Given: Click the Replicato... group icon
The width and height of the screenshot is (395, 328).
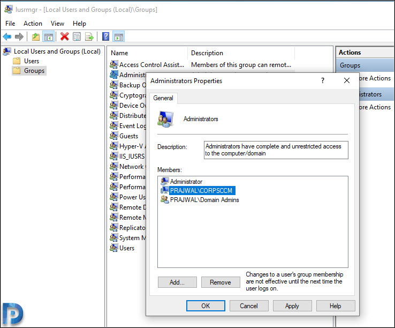Looking at the screenshot, I should 114,228.
